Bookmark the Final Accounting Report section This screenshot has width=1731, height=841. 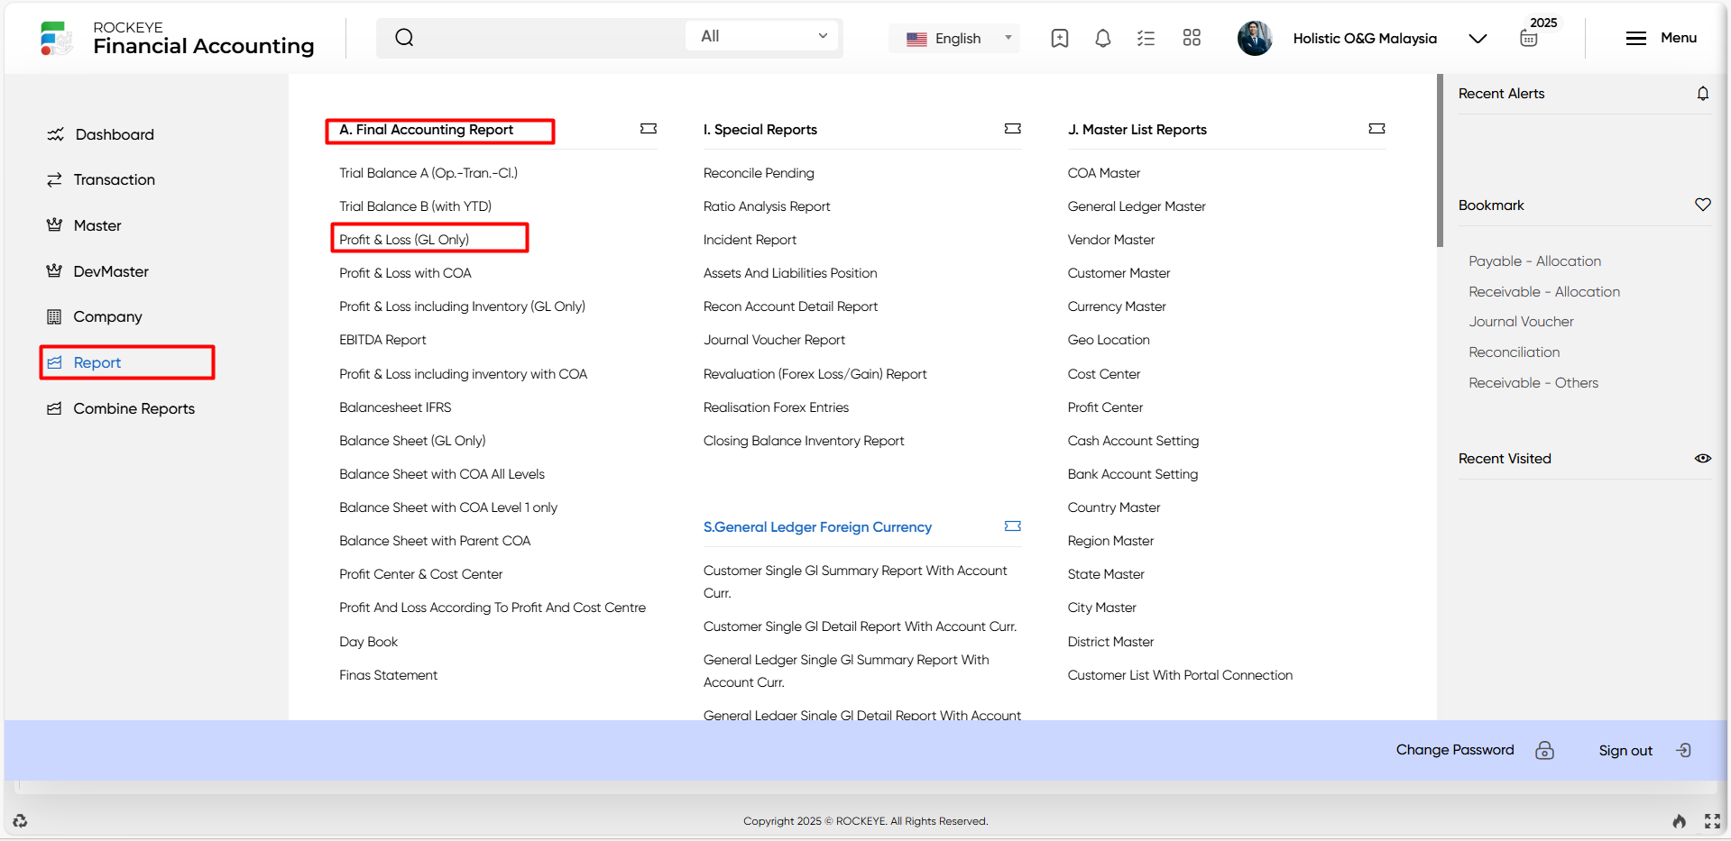[x=649, y=129]
